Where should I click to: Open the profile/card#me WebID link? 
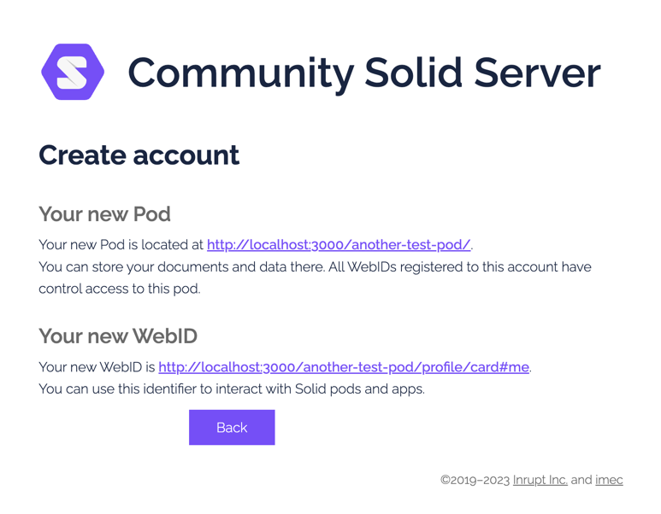pyautogui.click(x=344, y=367)
